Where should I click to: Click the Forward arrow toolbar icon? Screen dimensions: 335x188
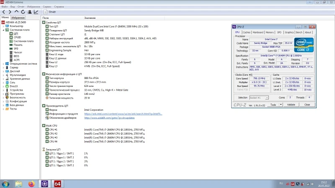point(10,12)
